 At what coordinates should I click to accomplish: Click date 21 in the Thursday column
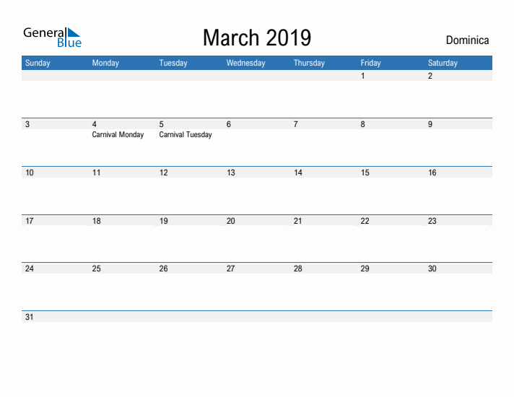(x=297, y=221)
